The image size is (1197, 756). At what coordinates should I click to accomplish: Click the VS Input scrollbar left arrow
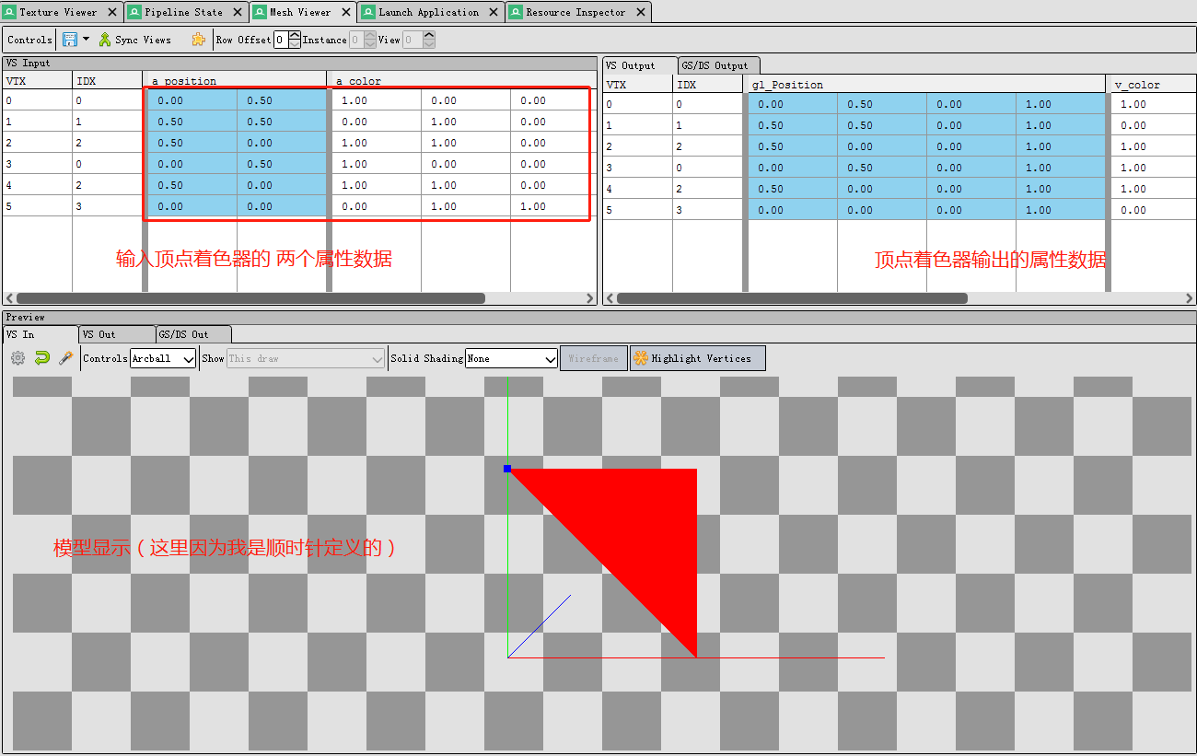pyautogui.click(x=9, y=298)
